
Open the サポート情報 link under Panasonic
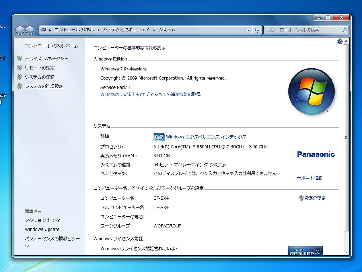pyautogui.click(x=310, y=178)
